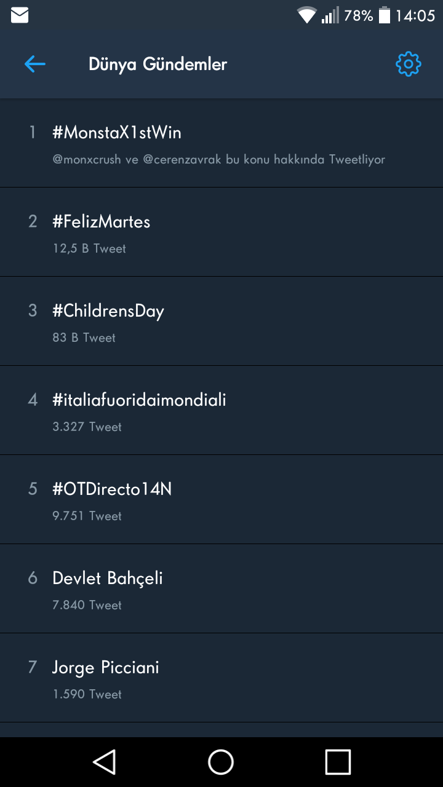The height and width of the screenshot is (787, 443).
Task: Tap the @monxcrush tweeting description line
Action: [219, 159]
